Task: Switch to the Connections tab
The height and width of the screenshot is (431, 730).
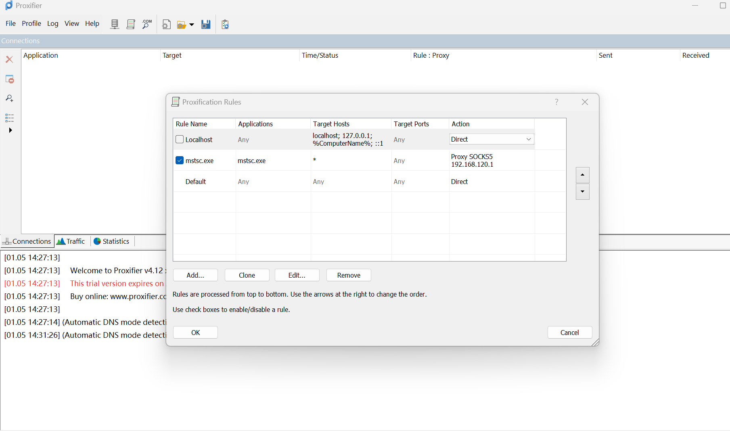Action: click(x=27, y=241)
